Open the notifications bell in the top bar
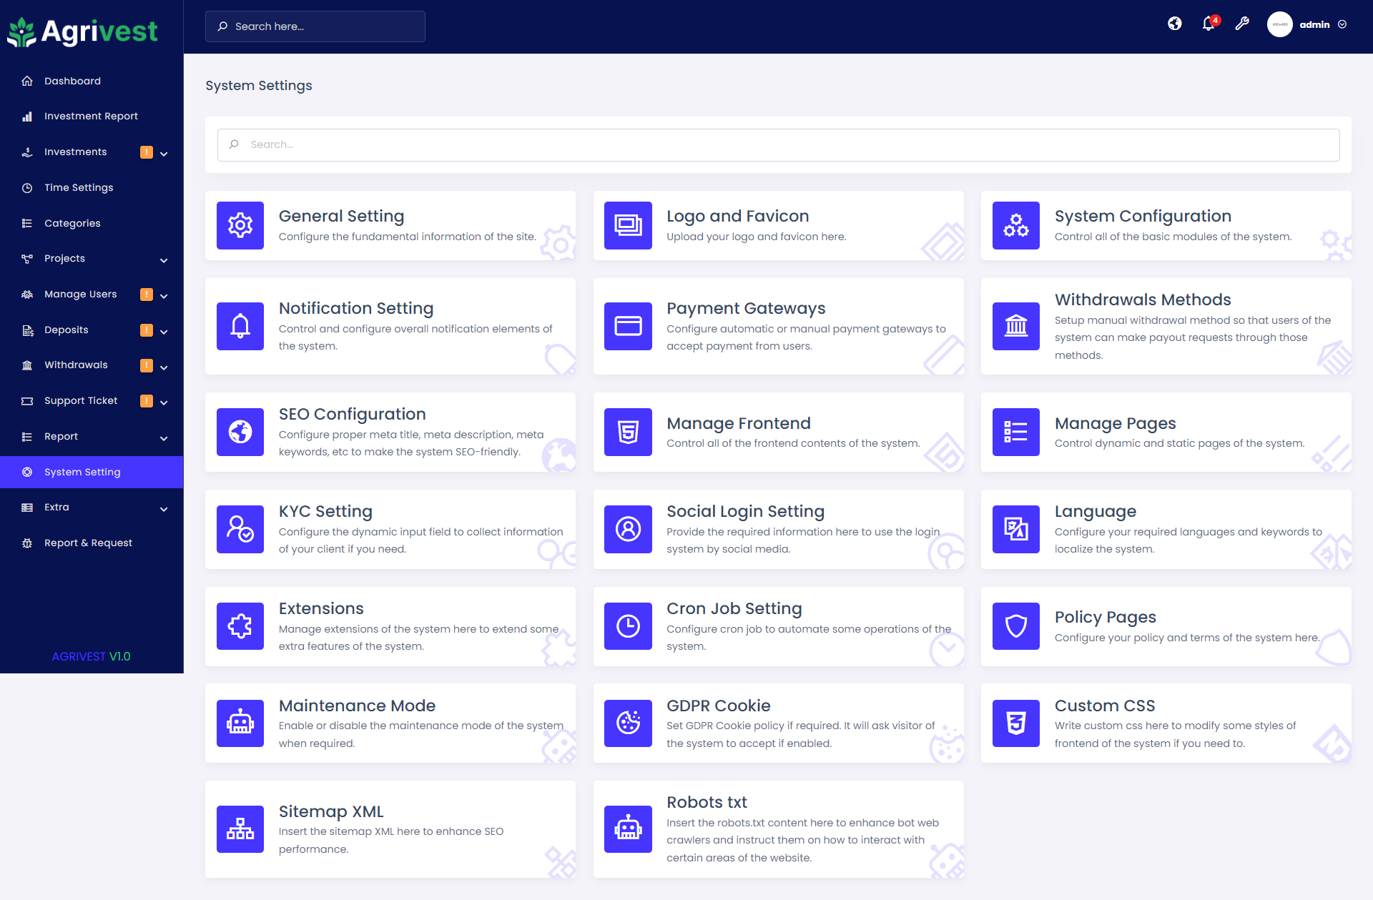The width and height of the screenshot is (1373, 900). pos(1208,24)
